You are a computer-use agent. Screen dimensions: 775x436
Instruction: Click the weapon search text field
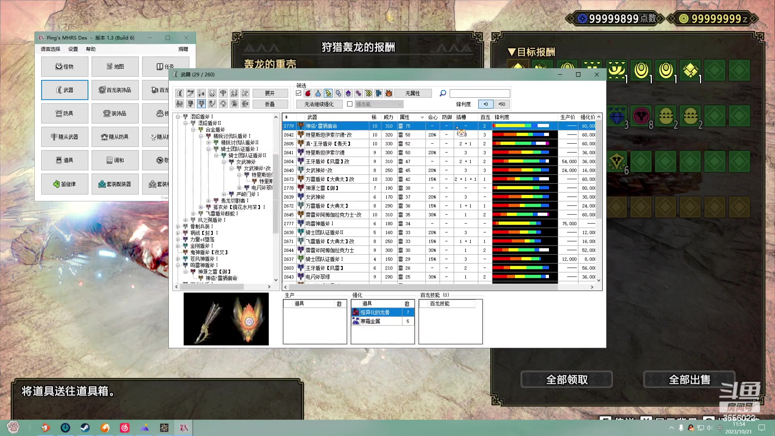(480, 93)
